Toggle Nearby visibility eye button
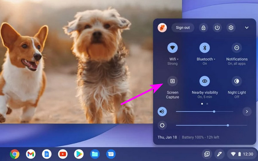 click(205, 81)
